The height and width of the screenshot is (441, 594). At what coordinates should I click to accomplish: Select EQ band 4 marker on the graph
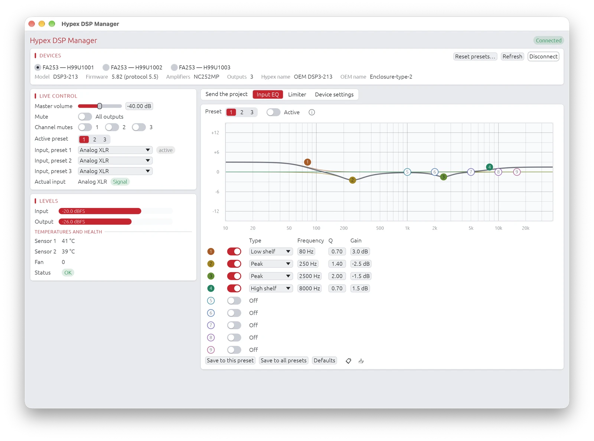pyautogui.click(x=490, y=167)
